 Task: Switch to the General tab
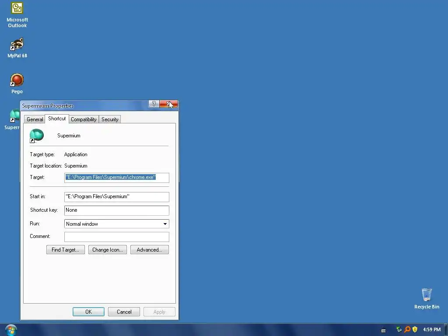35,119
